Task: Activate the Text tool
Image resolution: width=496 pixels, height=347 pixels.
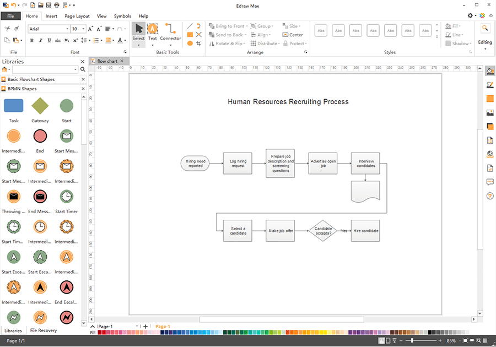Action: 153,32
